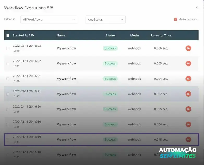This screenshot has height=165, width=204.
Task: Click webhook mode in ID 90 row
Action: [x=134, y=48]
